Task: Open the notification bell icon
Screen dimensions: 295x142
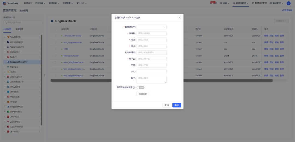Action: tap(211, 3)
